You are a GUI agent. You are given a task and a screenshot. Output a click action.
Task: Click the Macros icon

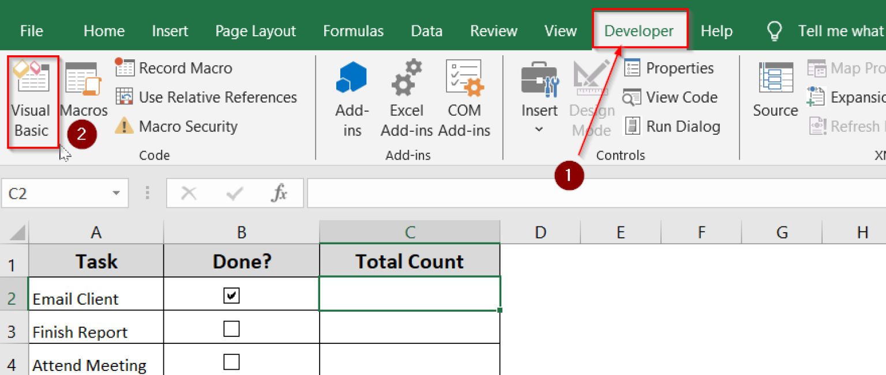pyautogui.click(x=82, y=95)
